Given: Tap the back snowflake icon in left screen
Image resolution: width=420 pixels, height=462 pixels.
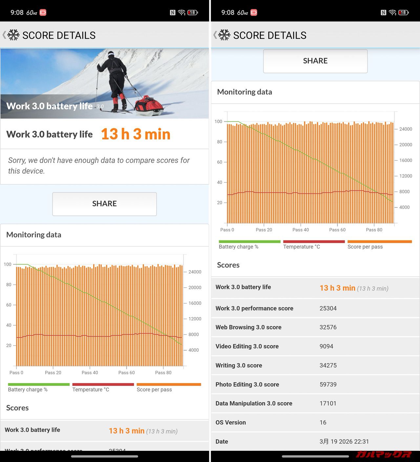Looking at the screenshot, I should [x=12, y=35].
